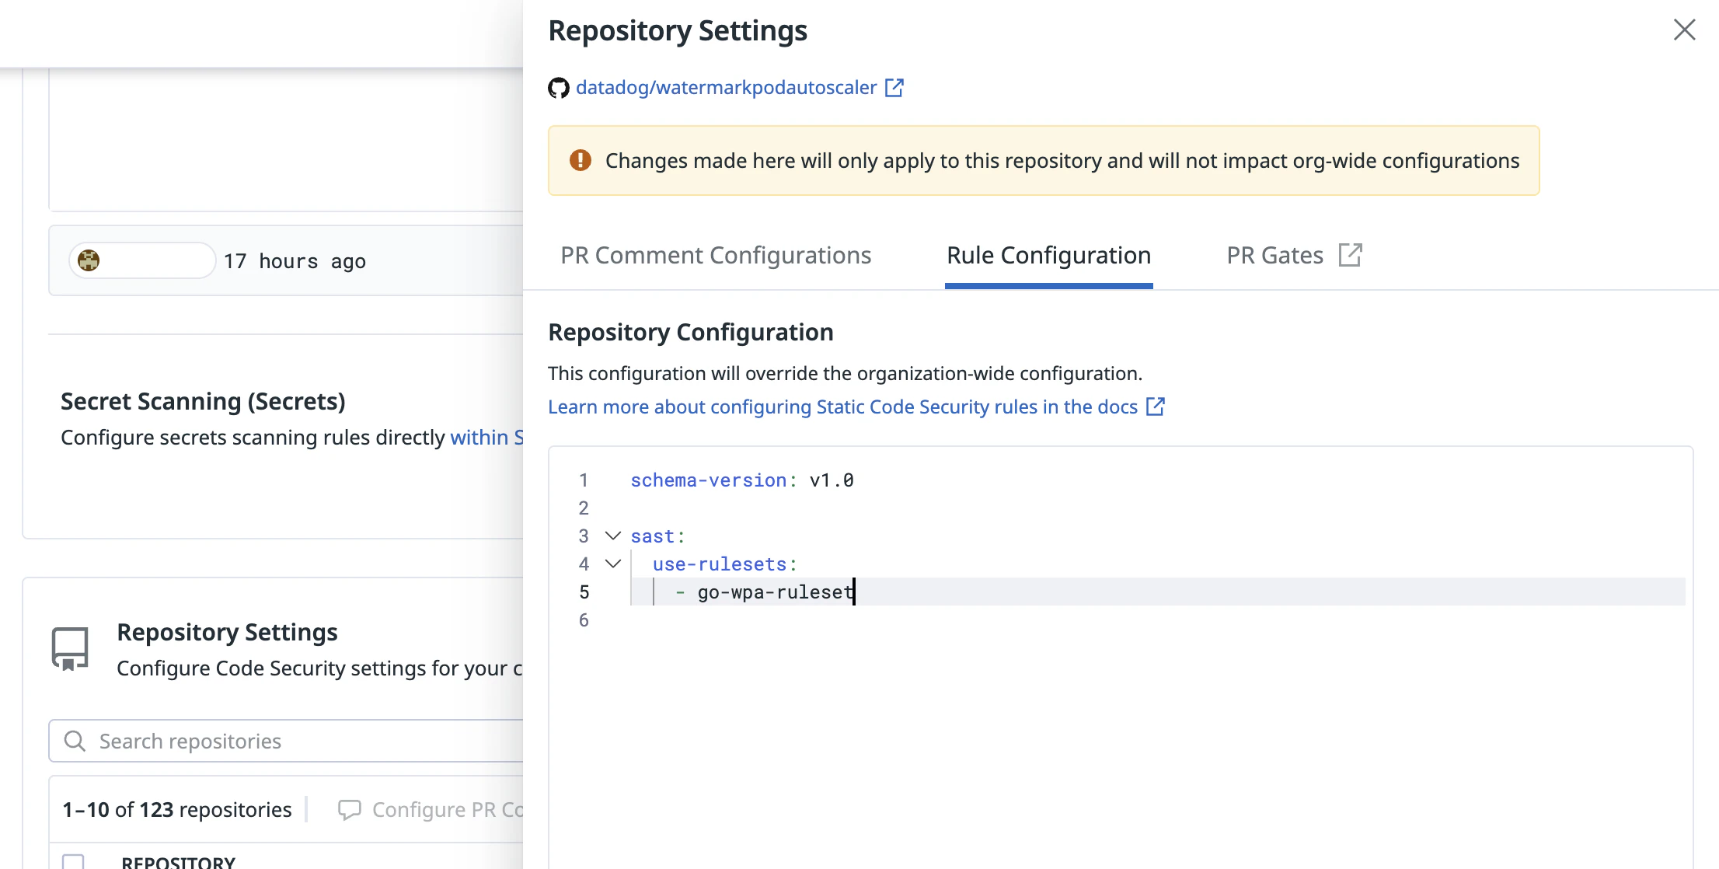Click external link icon next to PR Gates

click(1350, 255)
